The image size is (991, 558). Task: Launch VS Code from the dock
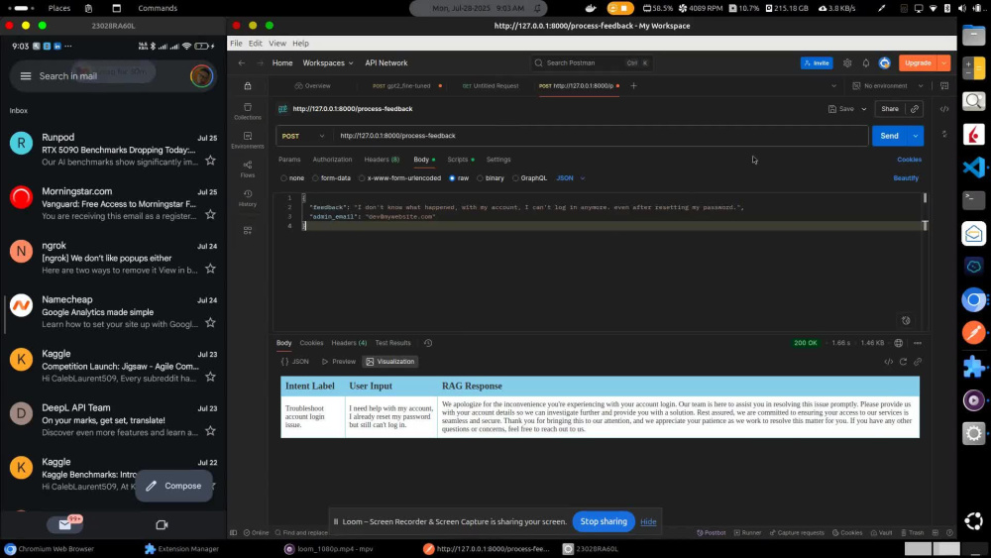973,167
